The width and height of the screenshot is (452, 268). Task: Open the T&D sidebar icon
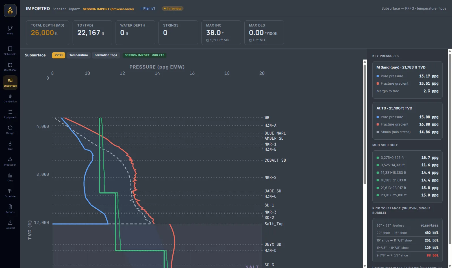10,146
